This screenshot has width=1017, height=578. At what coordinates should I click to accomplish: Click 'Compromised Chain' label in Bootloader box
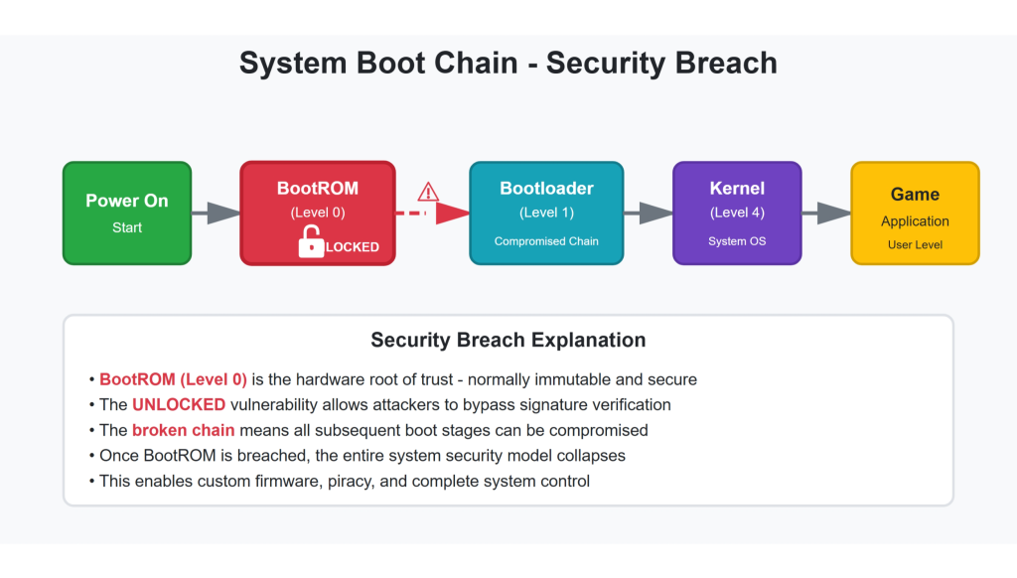[546, 241]
